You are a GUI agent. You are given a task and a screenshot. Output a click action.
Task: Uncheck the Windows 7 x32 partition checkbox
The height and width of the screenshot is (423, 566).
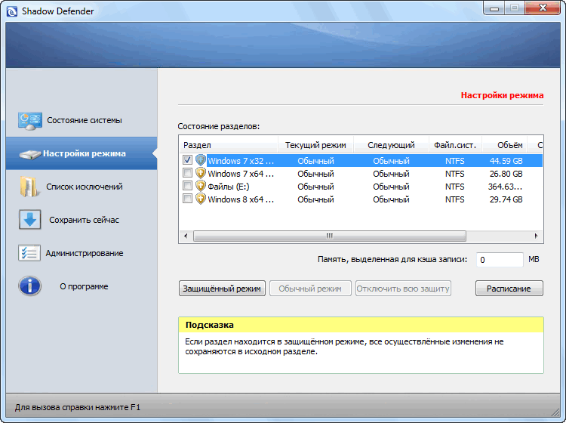point(187,159)
